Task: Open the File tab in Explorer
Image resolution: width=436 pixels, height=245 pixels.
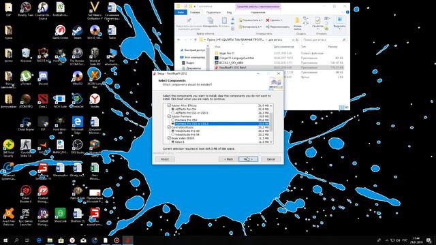Action: (181, 12)
